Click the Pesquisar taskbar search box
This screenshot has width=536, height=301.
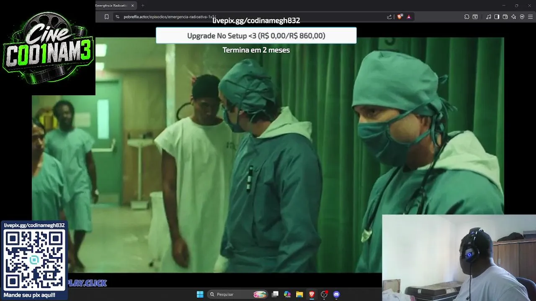pyautogui.click(x=238, y=294)
